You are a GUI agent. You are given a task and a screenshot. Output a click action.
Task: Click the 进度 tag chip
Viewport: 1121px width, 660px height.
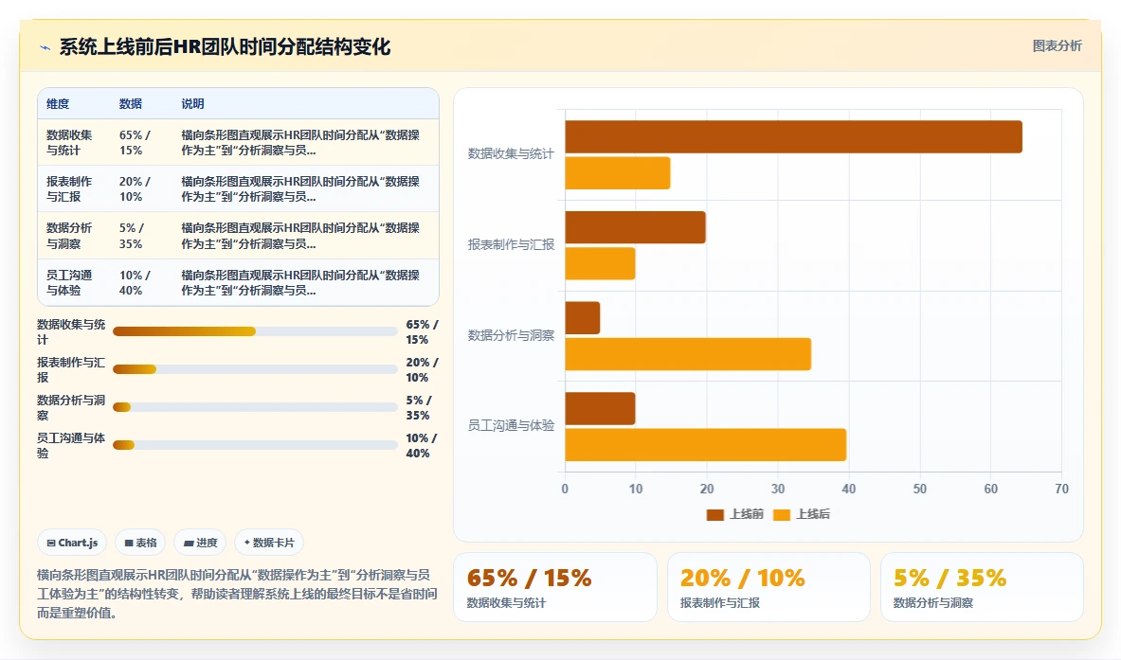pos(200,543)
